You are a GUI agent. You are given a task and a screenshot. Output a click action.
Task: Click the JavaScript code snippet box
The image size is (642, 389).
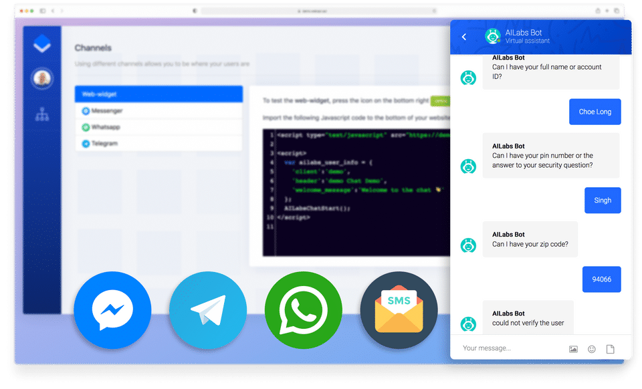tap(356, 192)
